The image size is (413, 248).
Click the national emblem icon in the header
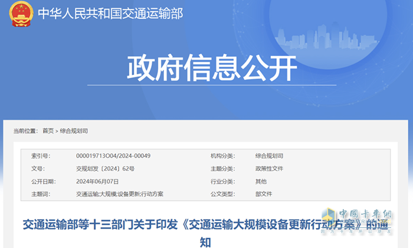(20, 14)
